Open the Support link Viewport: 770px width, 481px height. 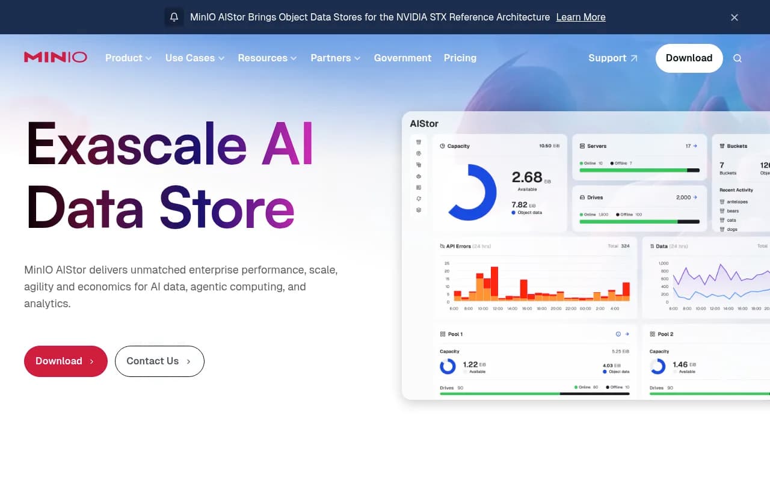[x=613, y=58]
